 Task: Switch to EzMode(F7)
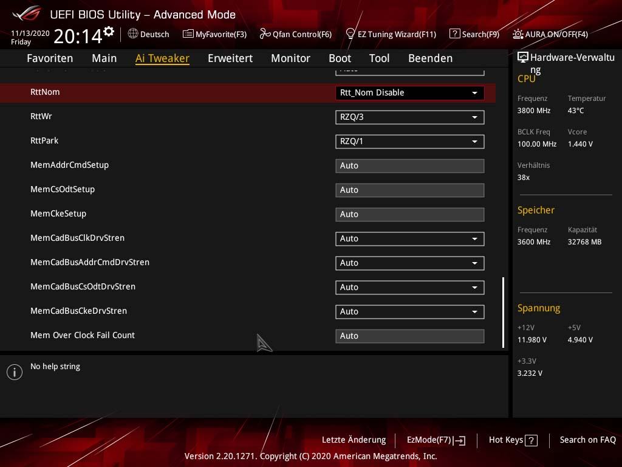pyautogui.click(x=429, y=440)
